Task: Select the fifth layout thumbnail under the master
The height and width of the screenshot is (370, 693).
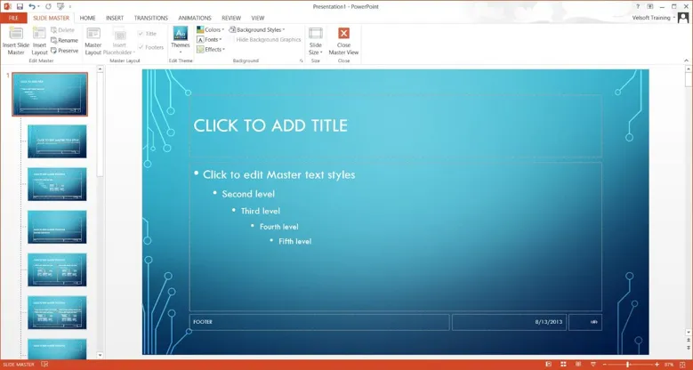Action: tap(57, 312)
